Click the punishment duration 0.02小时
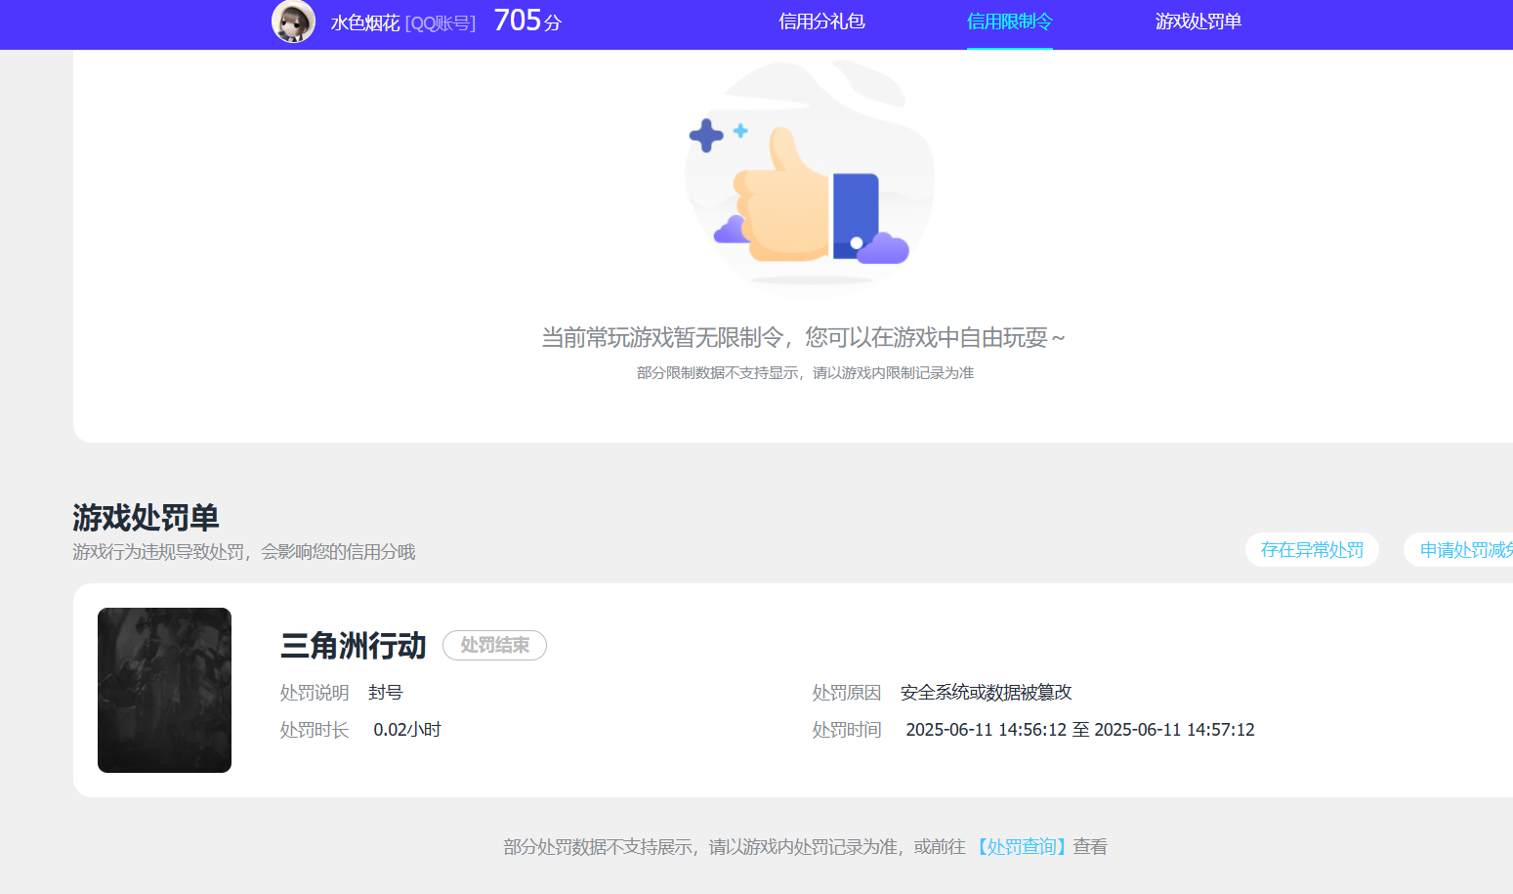This screenshot has height=894, width=1513. tap(407, 729)
